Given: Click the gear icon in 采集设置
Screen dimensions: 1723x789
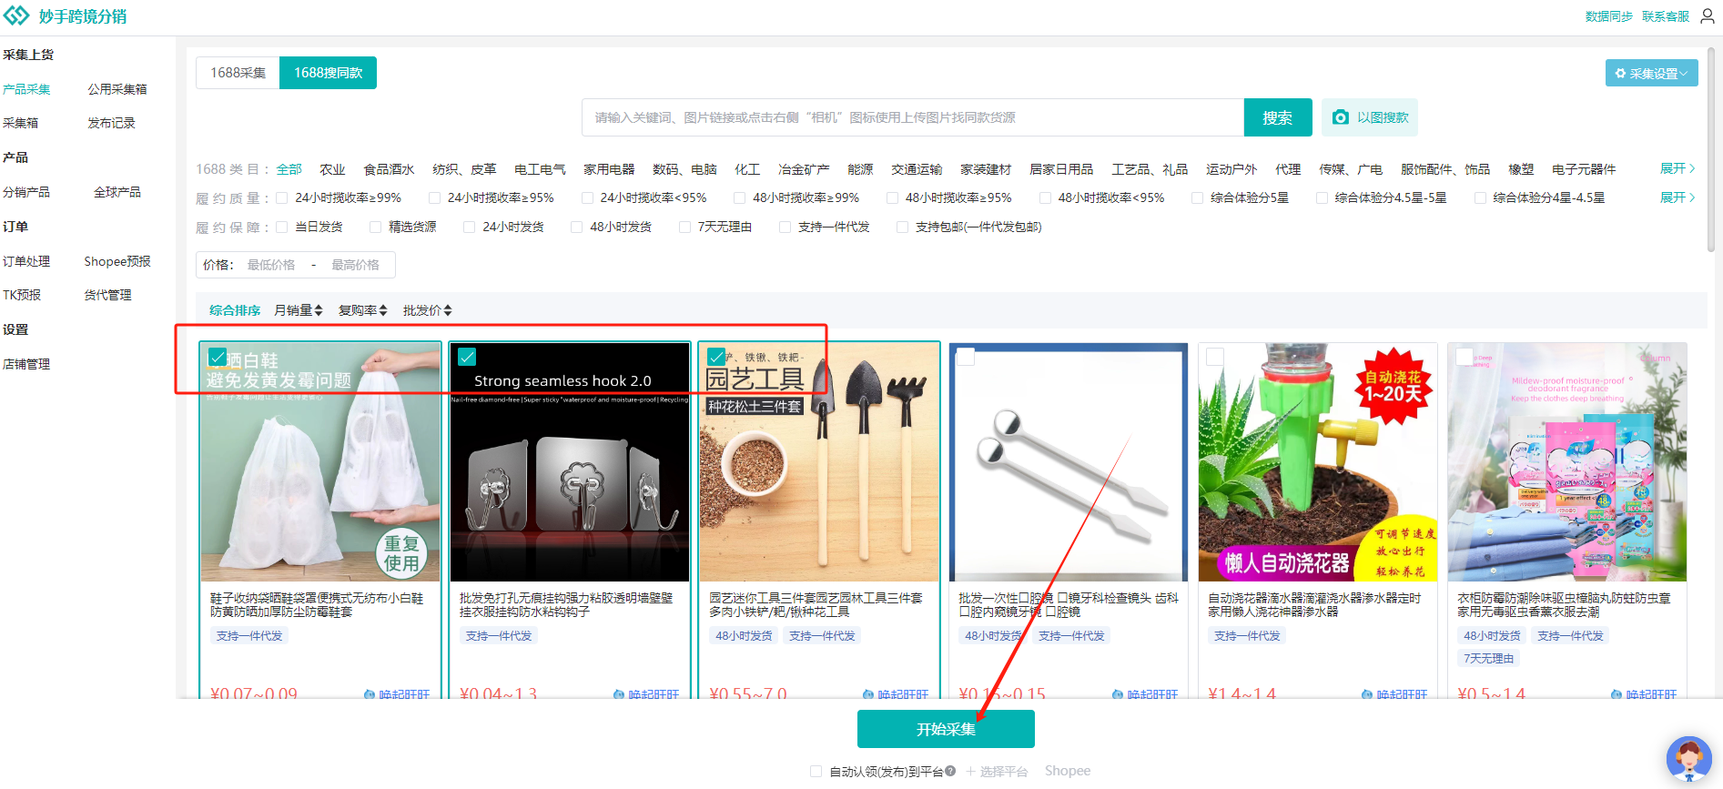Looking at the screenshot, I should pos(1620,74).
